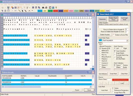The width and height of the screenshot is (133, 96).
Task: Click the table grid icon in the toolbar
Action: (x=15, y=7)
